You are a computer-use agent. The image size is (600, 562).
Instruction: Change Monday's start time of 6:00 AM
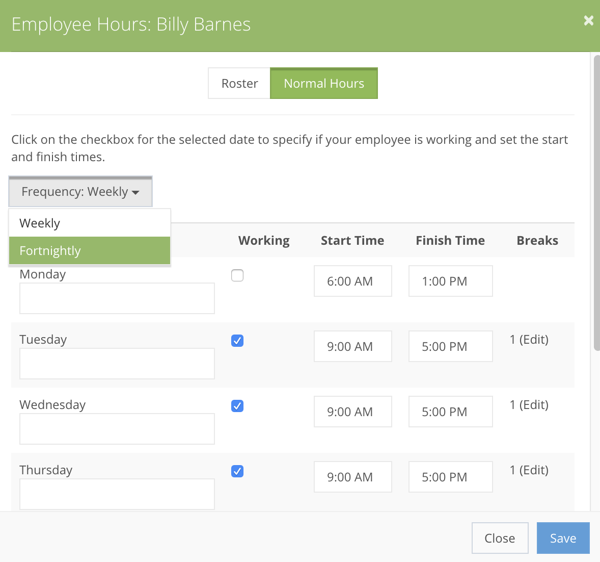pyautogui.click(x=352, y=281)
